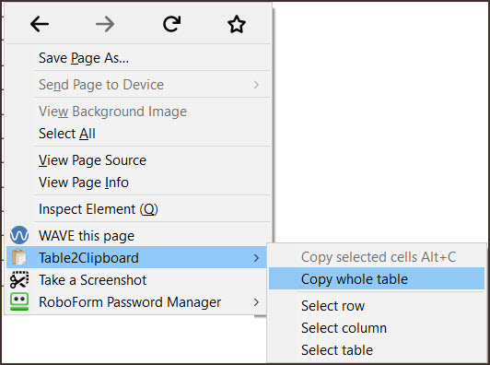Expand the Table2Clipboard submenu arrow
This screenshot has height=365, width=490.
click(x=256, y=258)
